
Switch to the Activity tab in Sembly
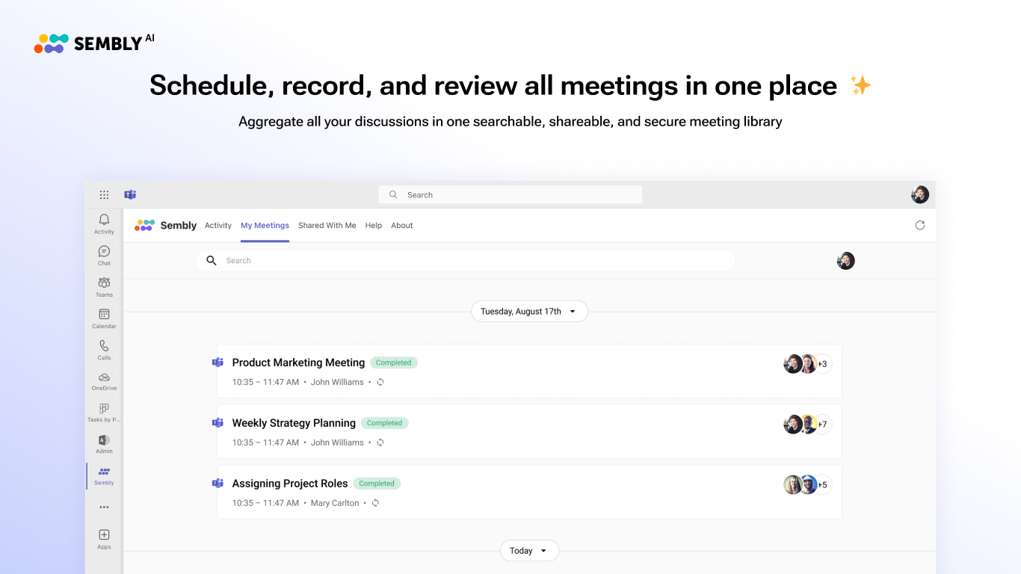tap(218, 226)
